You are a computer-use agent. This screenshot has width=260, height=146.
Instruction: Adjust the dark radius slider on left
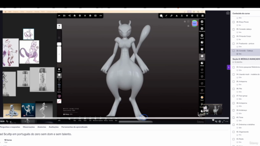point(59,38)
